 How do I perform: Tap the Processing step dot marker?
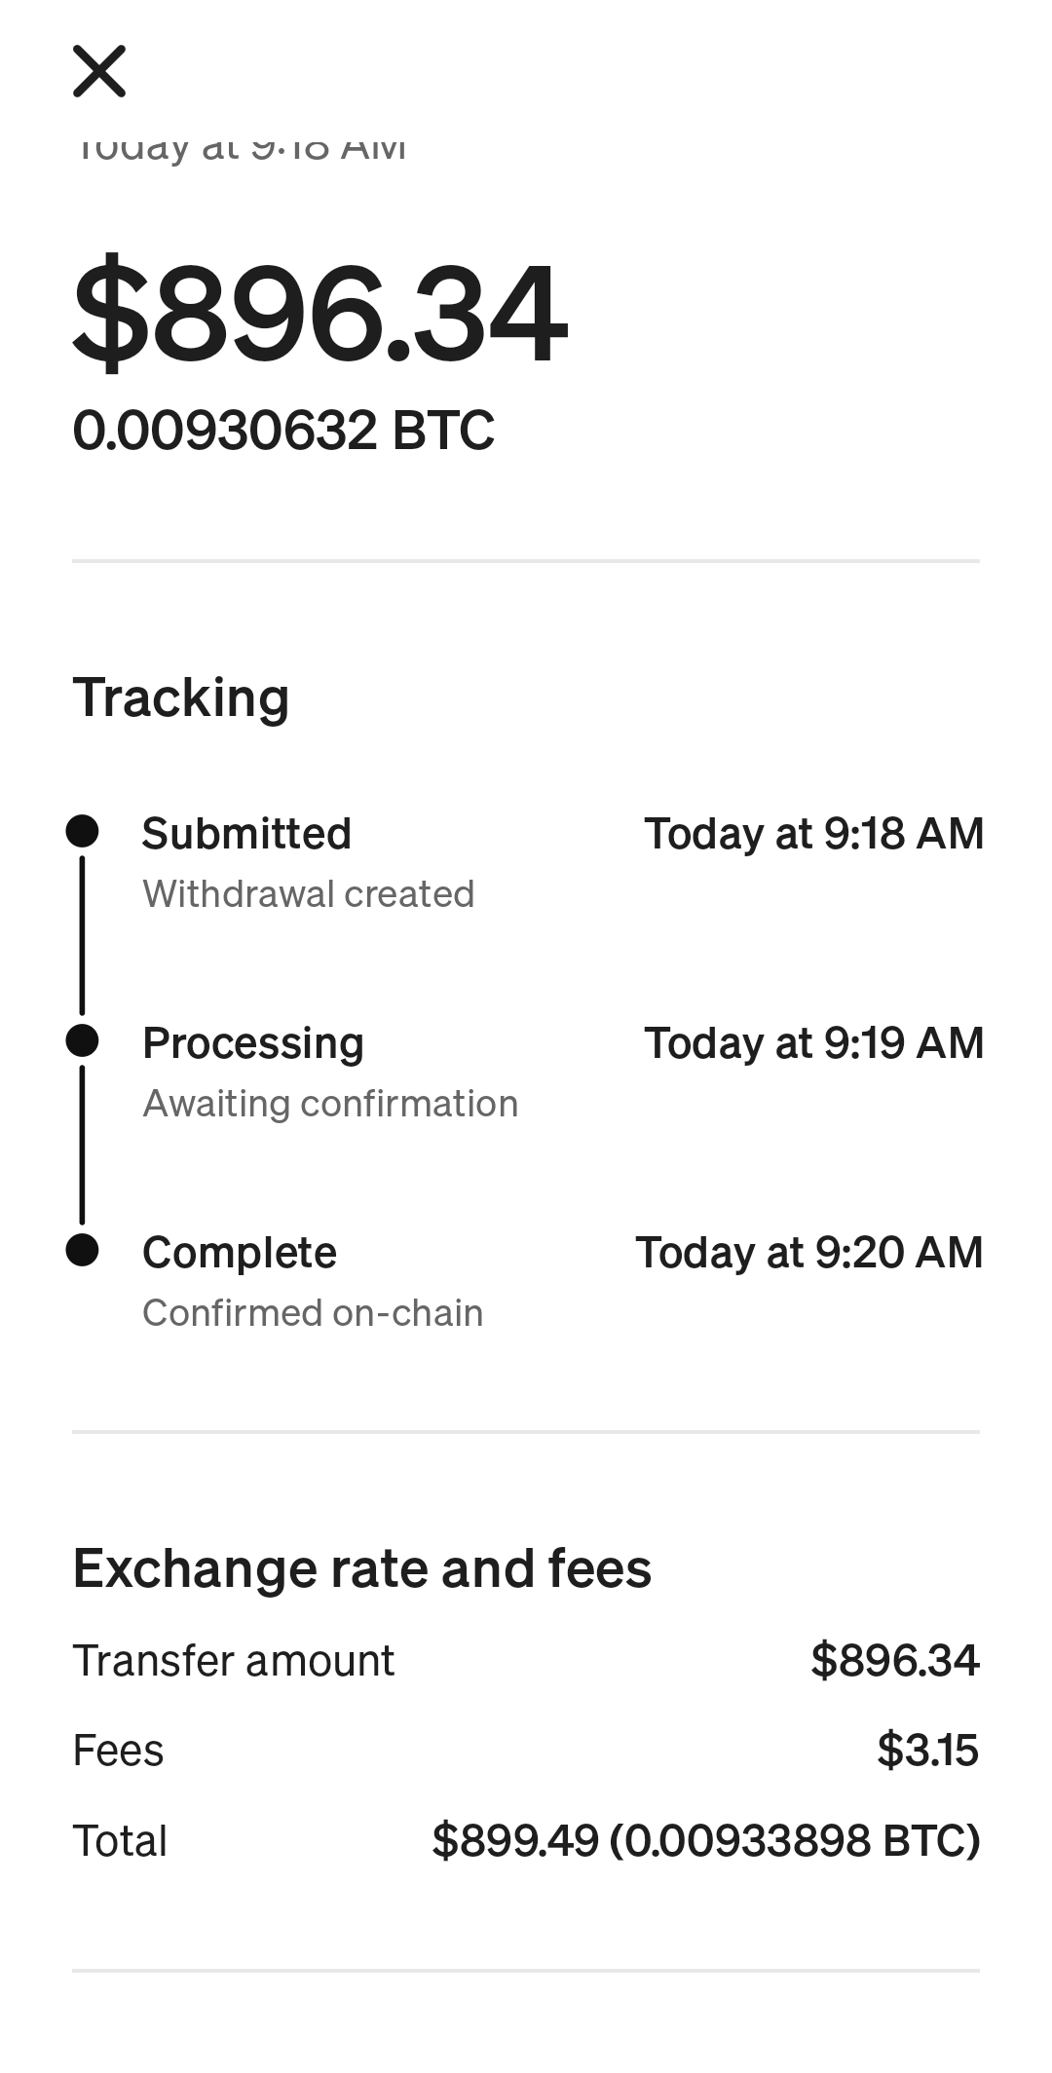click(83, 1040)
